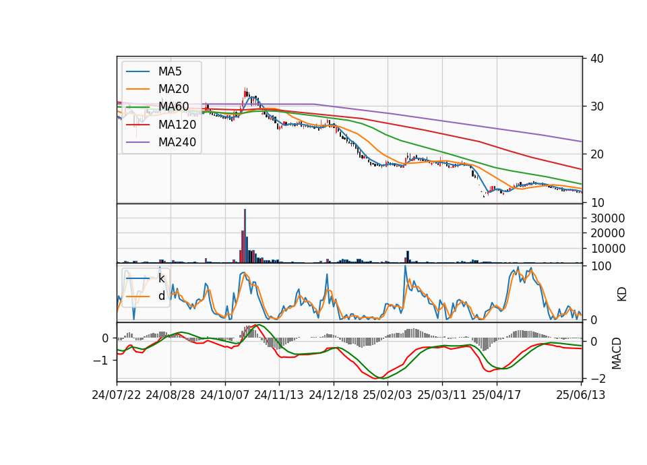Click the blue MA5 legend line sample
Image resolution: width=647 pixels, height=465 pixels.
[137, 72]
